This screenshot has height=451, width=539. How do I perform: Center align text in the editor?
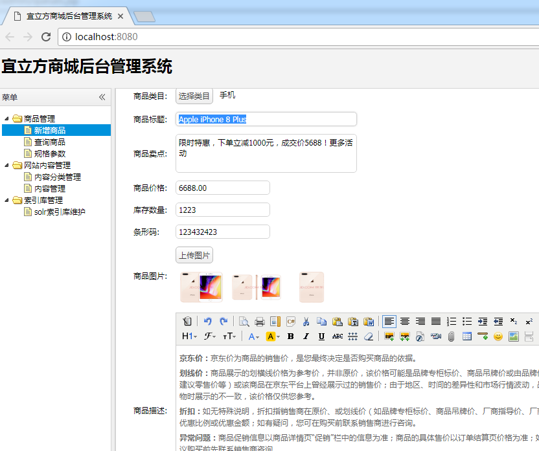(405, 321)
